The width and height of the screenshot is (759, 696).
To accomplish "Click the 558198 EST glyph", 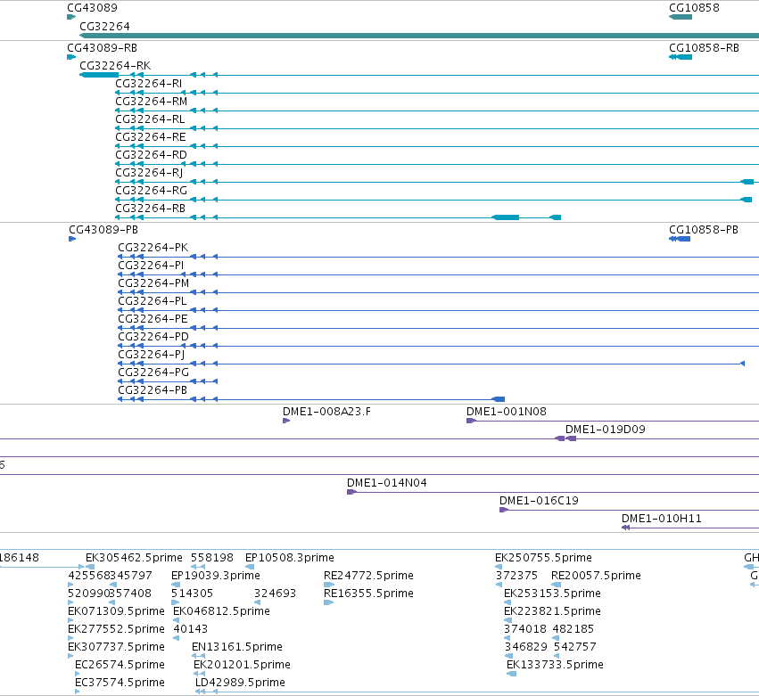I will [x=197, y=567].
